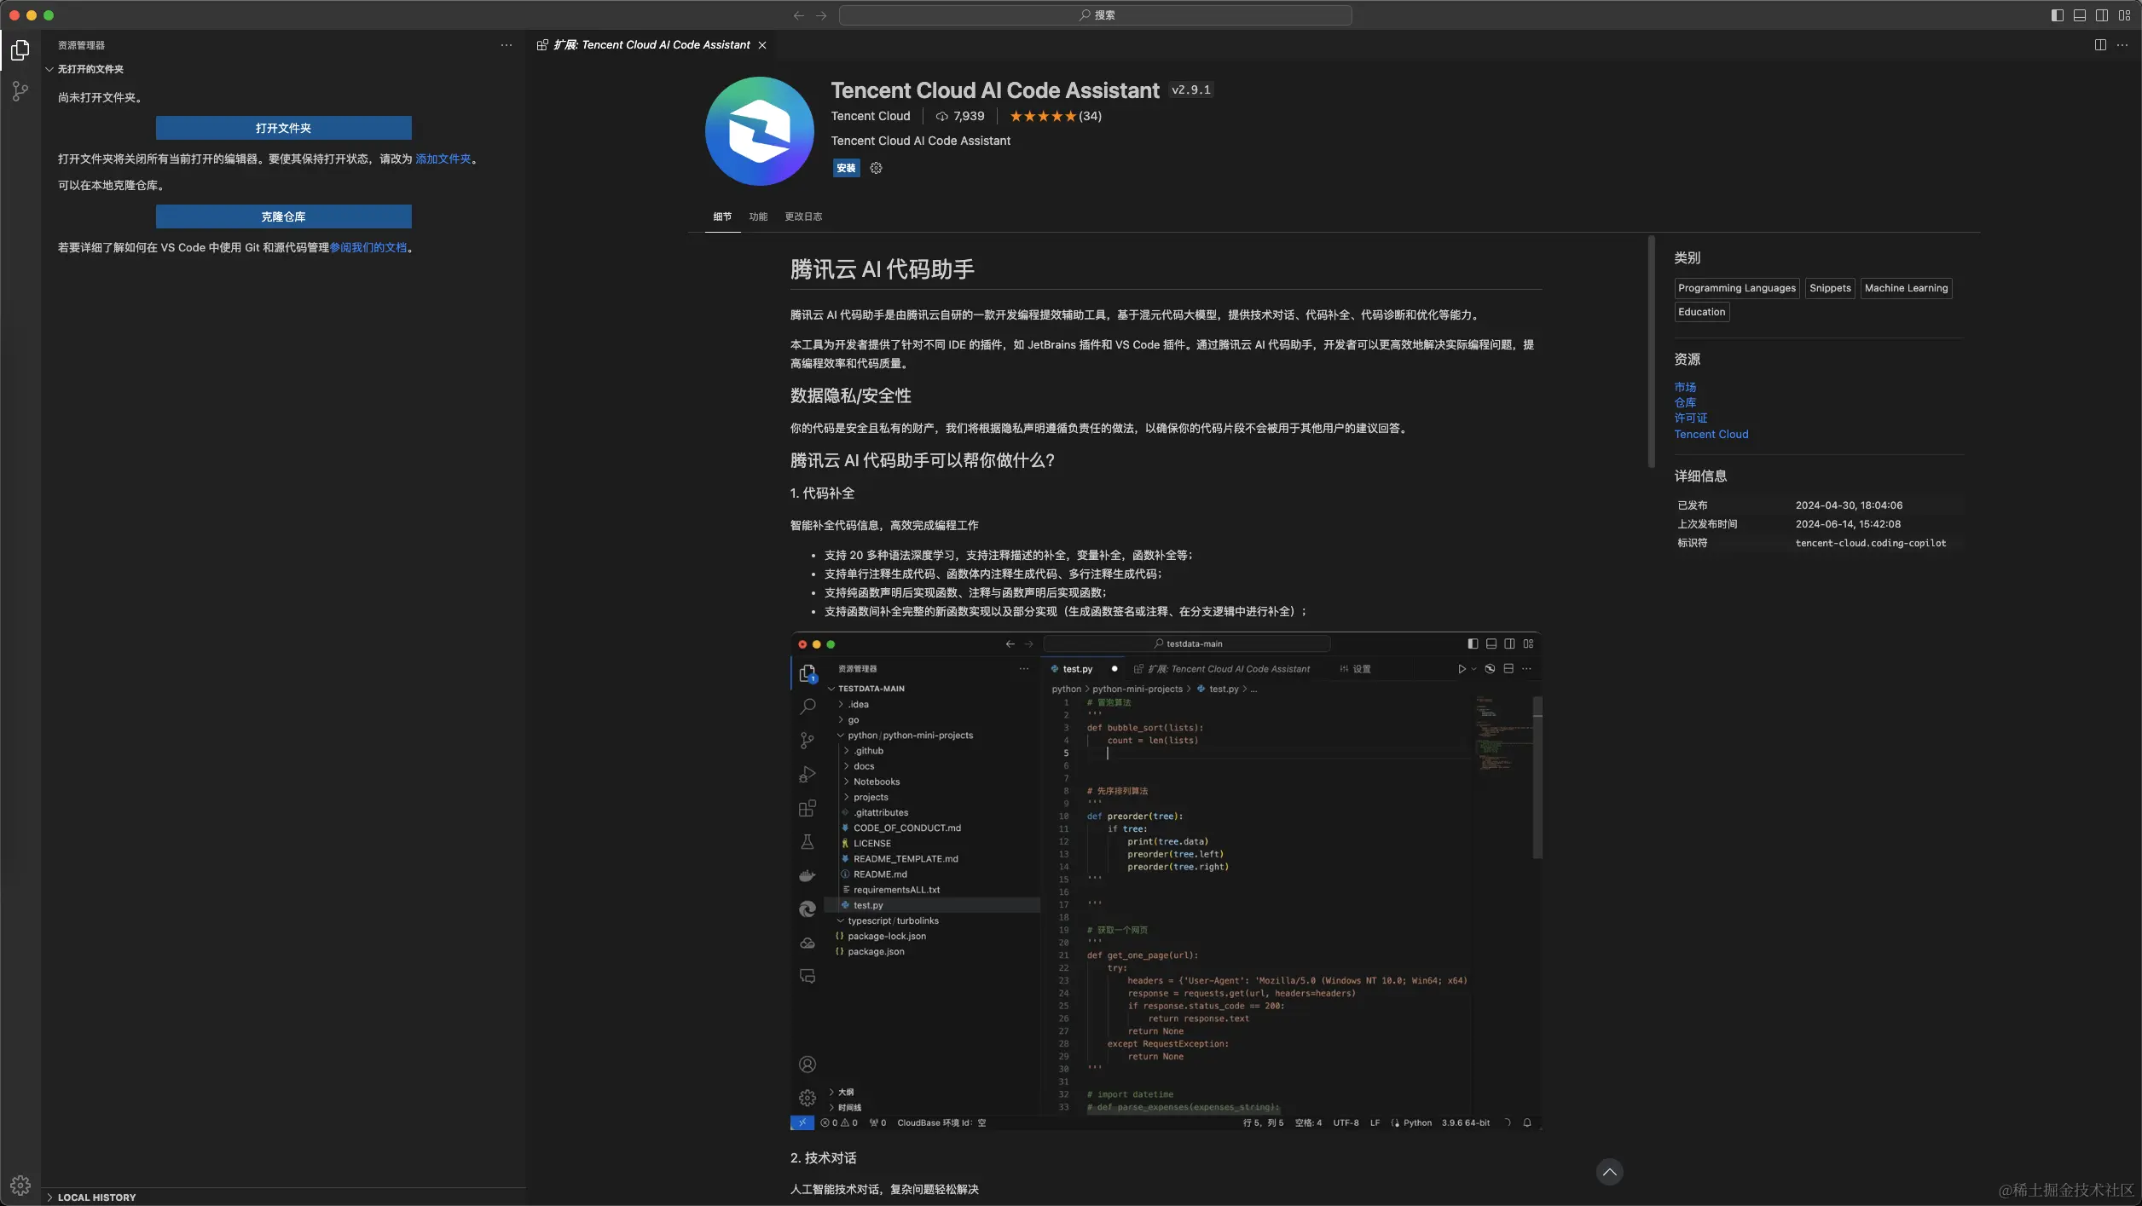This screenshot has width=2142, height=1206.
Task: Open the extension settings gear beside 安装
Action: coord(875,168)
